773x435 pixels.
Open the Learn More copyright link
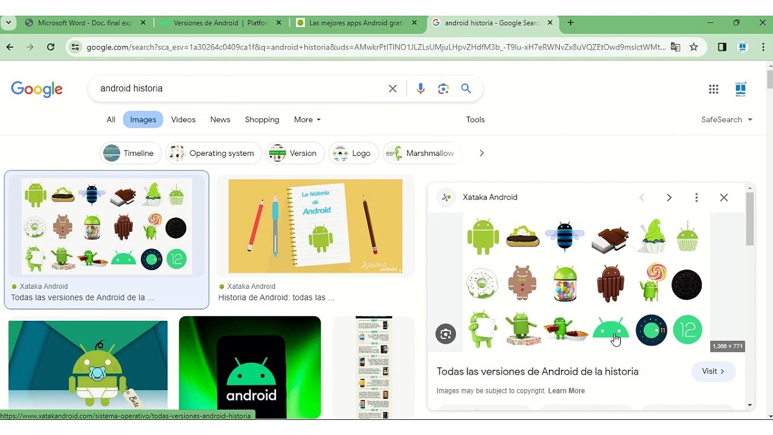click(x=566, y=391)
